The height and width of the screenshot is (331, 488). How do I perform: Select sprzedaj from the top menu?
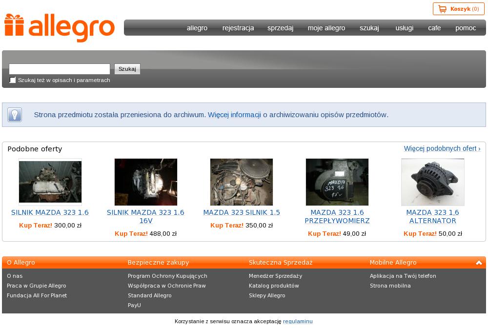point(280,28)
